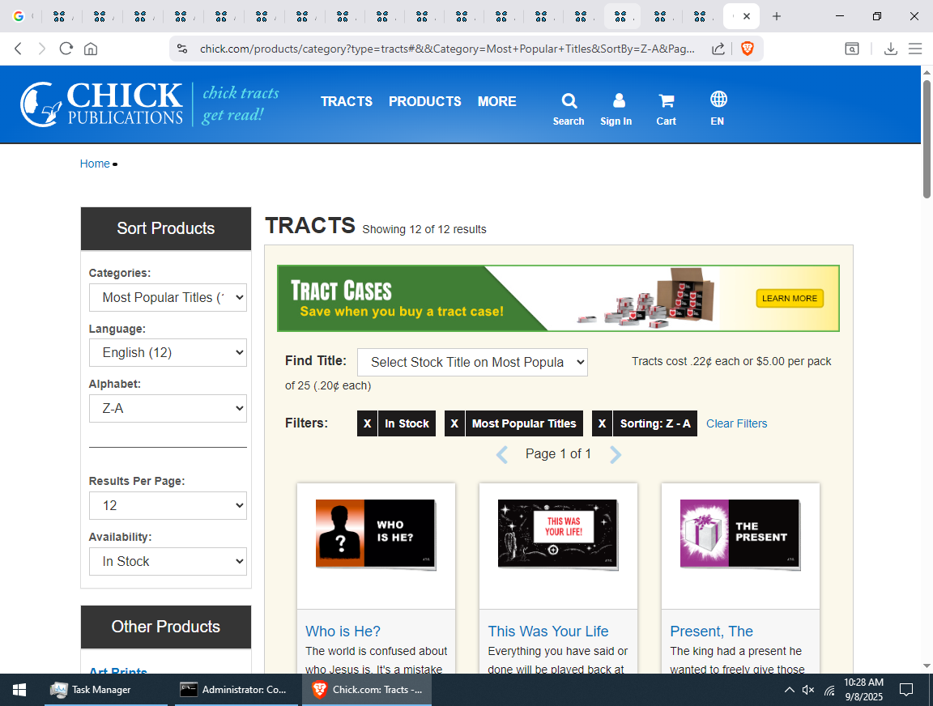933x706 pixels.
Task: Click the page vertical scrollbar thumb
Action: pyautogui.click(x=927, y=138)
